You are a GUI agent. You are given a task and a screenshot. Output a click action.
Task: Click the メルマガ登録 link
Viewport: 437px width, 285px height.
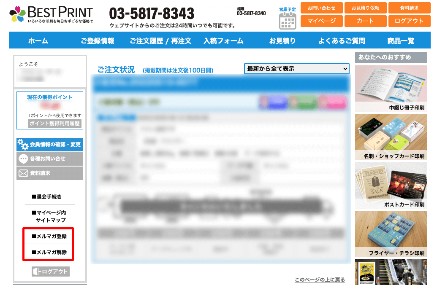pos(49,236)
